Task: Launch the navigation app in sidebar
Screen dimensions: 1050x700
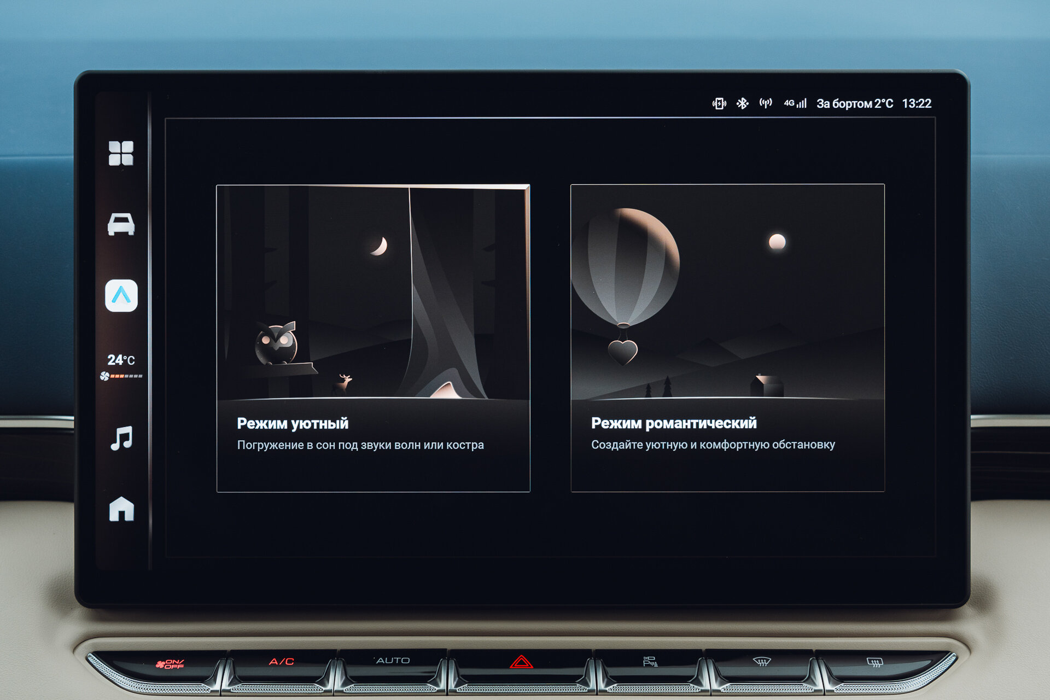Action: [x=121, y=296]
